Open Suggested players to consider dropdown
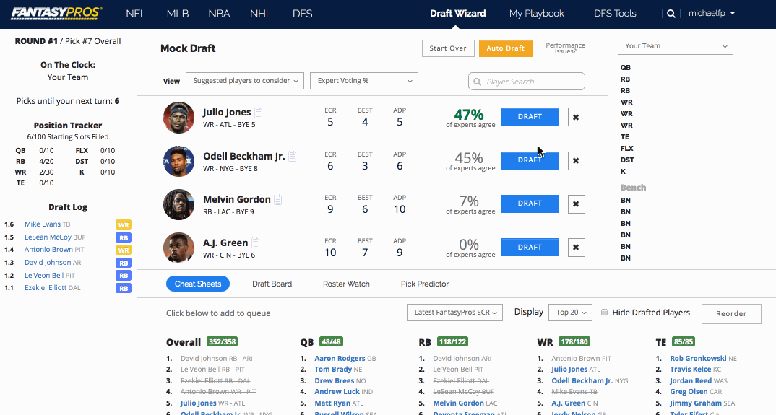 point(245,81)
